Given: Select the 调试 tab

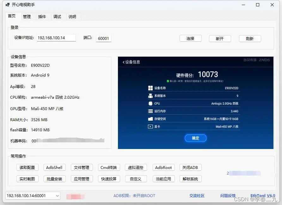Looking at the screenshot, I should (x=57, y=16).
